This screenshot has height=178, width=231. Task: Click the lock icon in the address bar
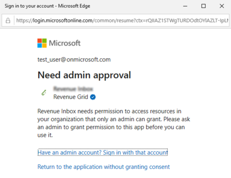point(8,20)
